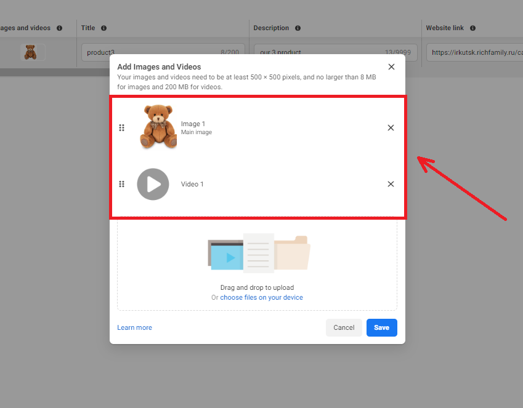The width and height of the screenshot is (523, 408).
Task: Click the 'Video 1' label text
Action: coord(192,185)
